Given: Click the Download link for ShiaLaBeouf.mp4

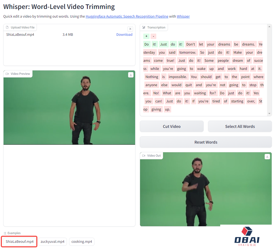Looking at the screenshot, I should coord(124,35).
